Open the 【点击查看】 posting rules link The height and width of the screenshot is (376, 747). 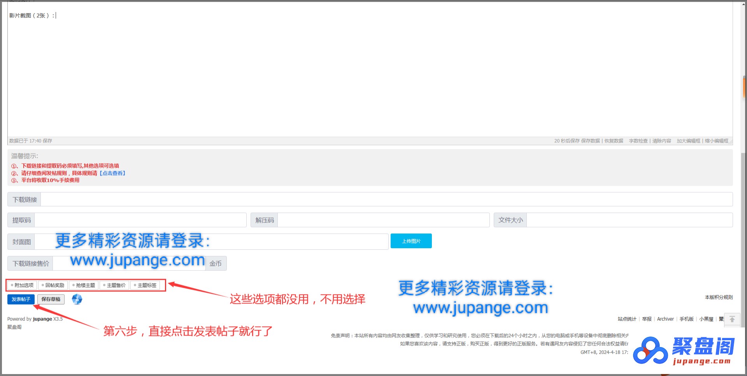click(x=112, y=173)
